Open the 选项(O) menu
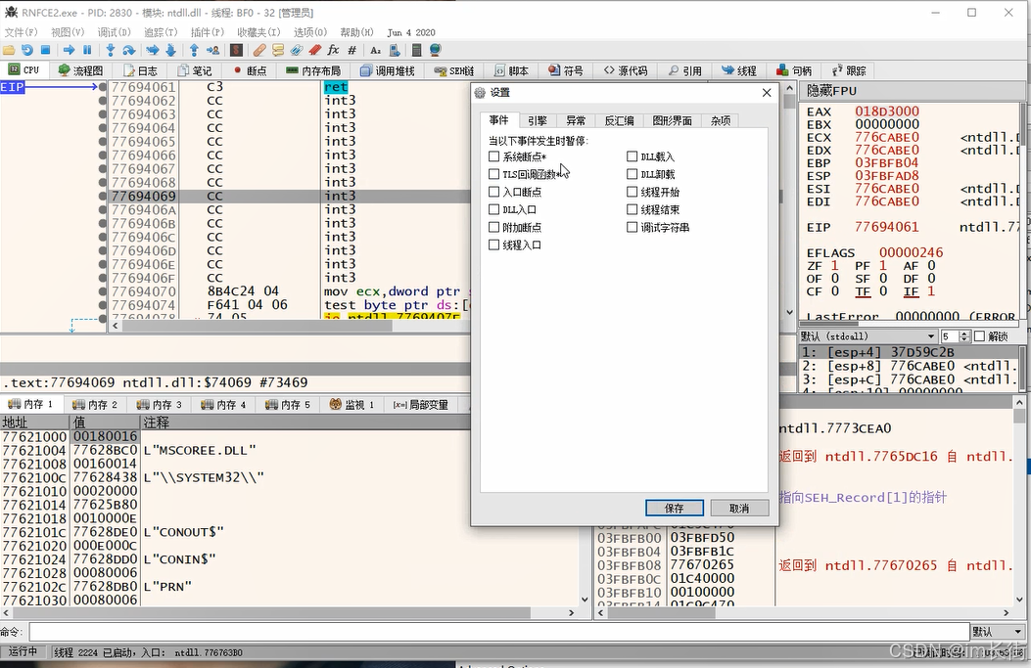Image resolution: width=1031 pixels, height=668 pixels. (310, 32)
